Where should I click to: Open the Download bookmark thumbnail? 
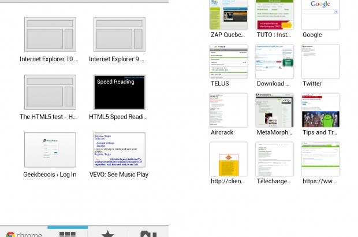pyautogui.click(x=274, y=61)
